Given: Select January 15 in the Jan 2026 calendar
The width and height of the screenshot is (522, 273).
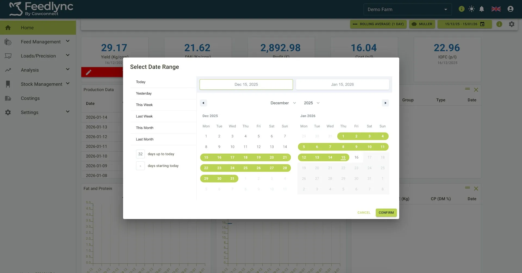Looking at the screenshot, I should pyautogui.click(x=343, y=157).
